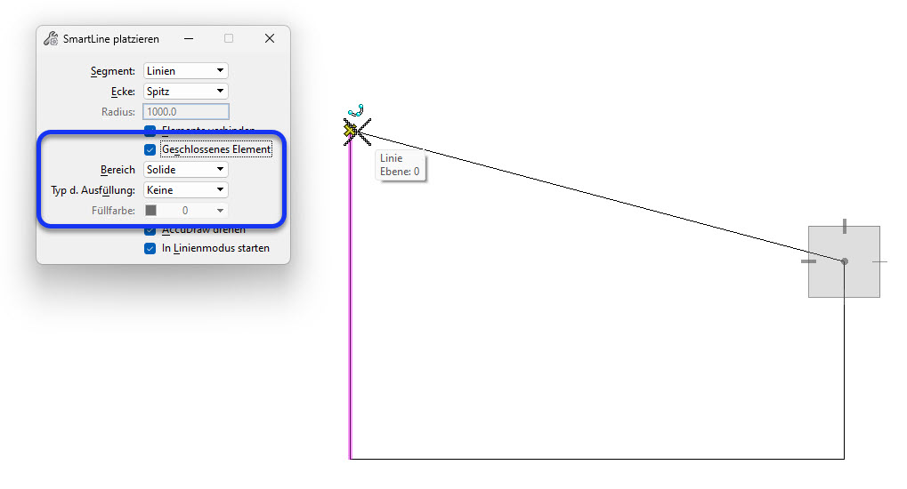Expand the Füllfarbe dropdown arrow
907x489 pixels.
(220, 211)
